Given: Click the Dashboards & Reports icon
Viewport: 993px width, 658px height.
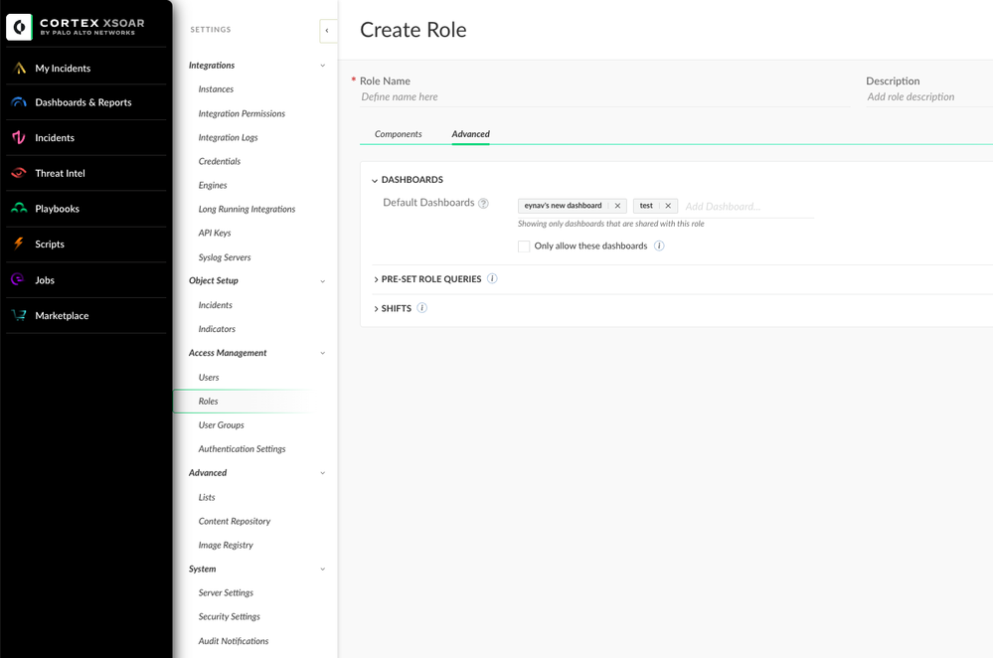Looking at the screenshot, I should 19,102.
